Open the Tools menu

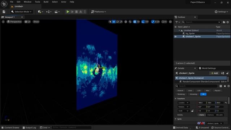pos(38,2)
